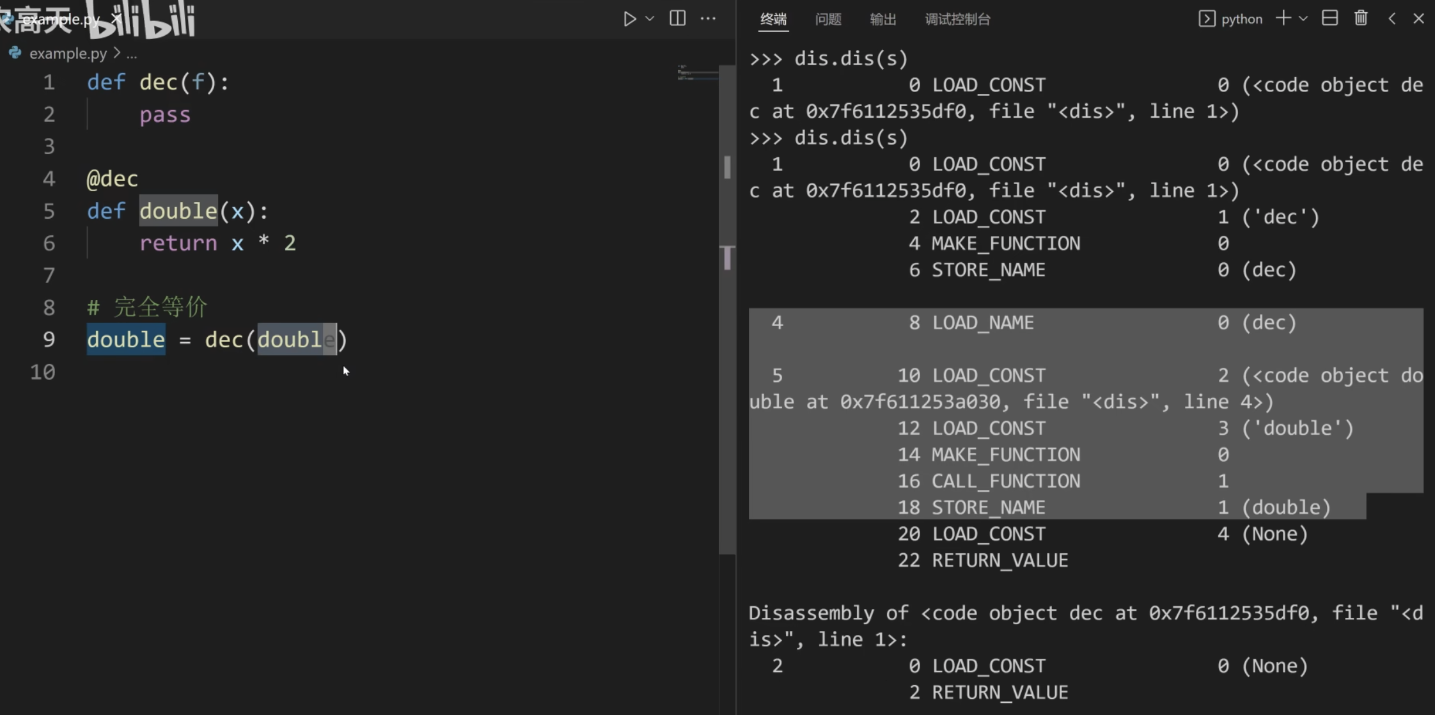Click 'LOAD_NAME 0 (dec)' terminal line
Viewport: 1435px width, 715px height.
point(1103,323)
